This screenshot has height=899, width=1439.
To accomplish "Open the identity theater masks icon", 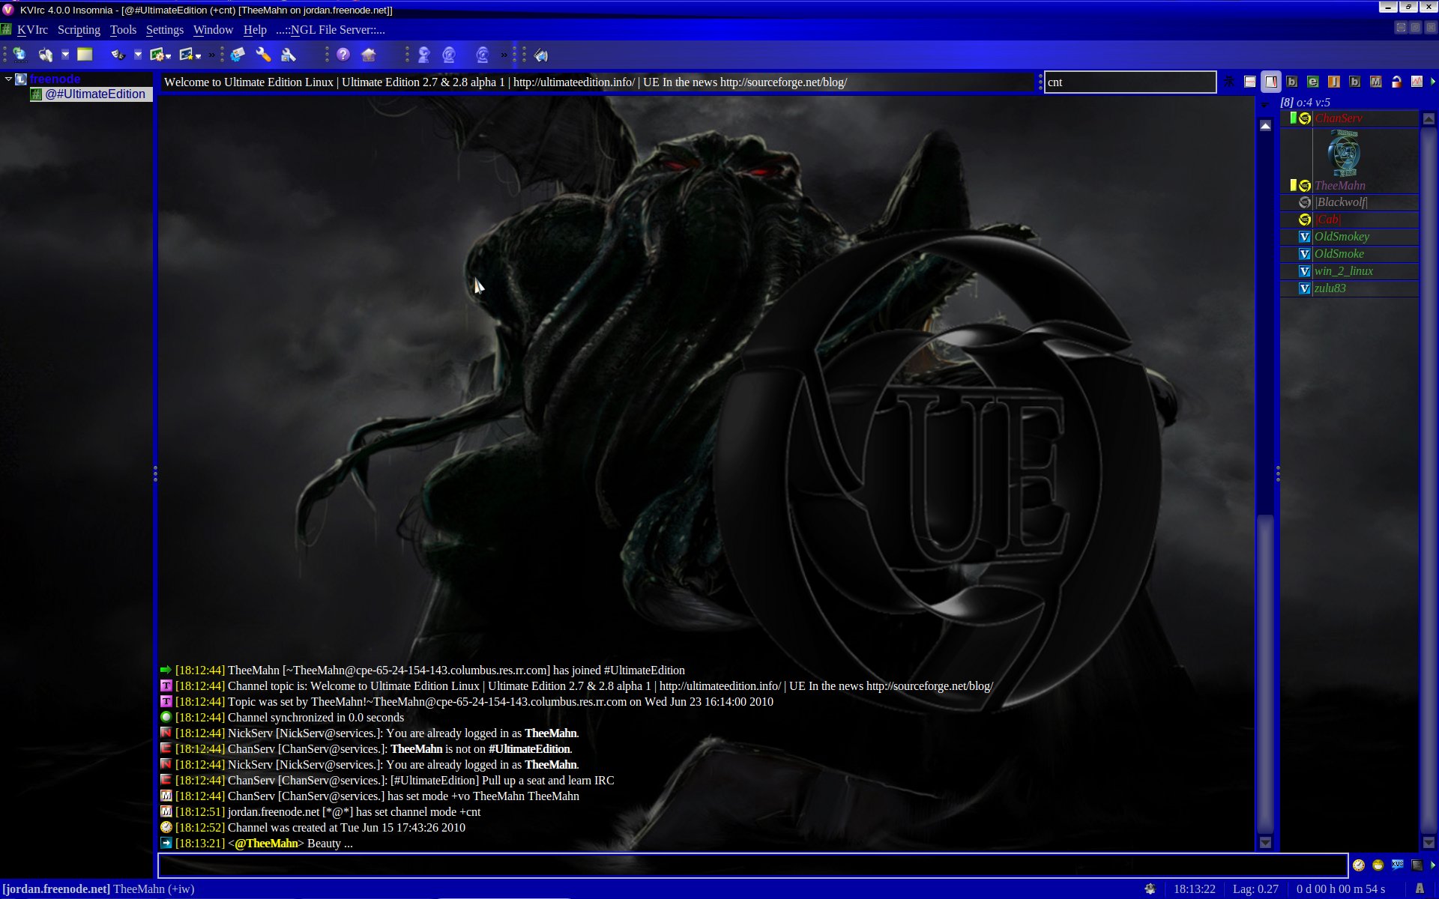I will pos(118,55).
